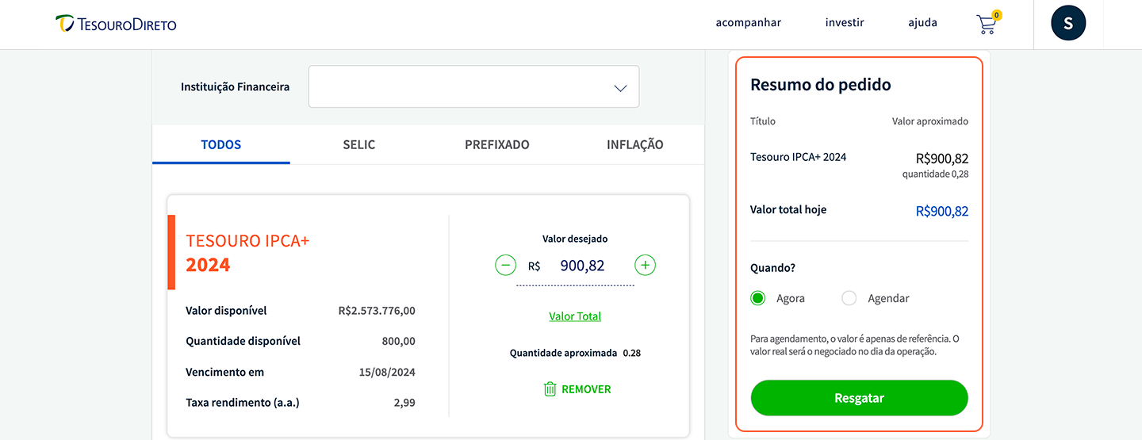
Task: Open the ajuda menu
Action: click(x=923, y=23)
